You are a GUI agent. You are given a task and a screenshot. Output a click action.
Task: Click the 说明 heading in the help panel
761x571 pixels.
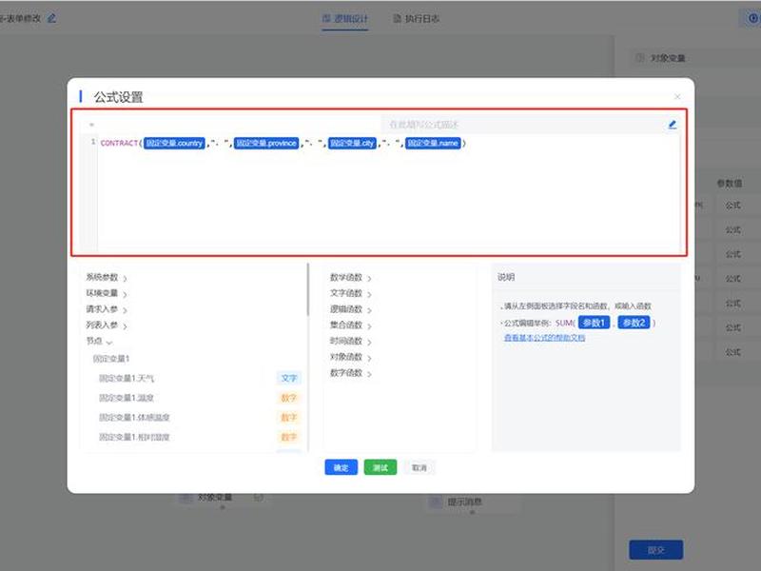point(506,277)
